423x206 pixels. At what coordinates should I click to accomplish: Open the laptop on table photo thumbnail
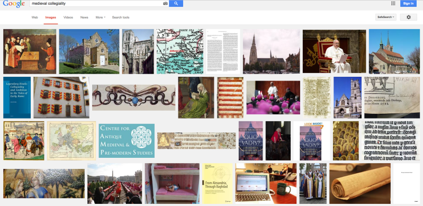(x=266, y=183)
